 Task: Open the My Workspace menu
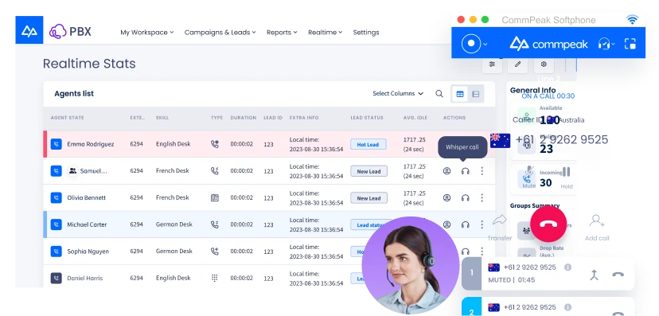click(x=146, y=33)
